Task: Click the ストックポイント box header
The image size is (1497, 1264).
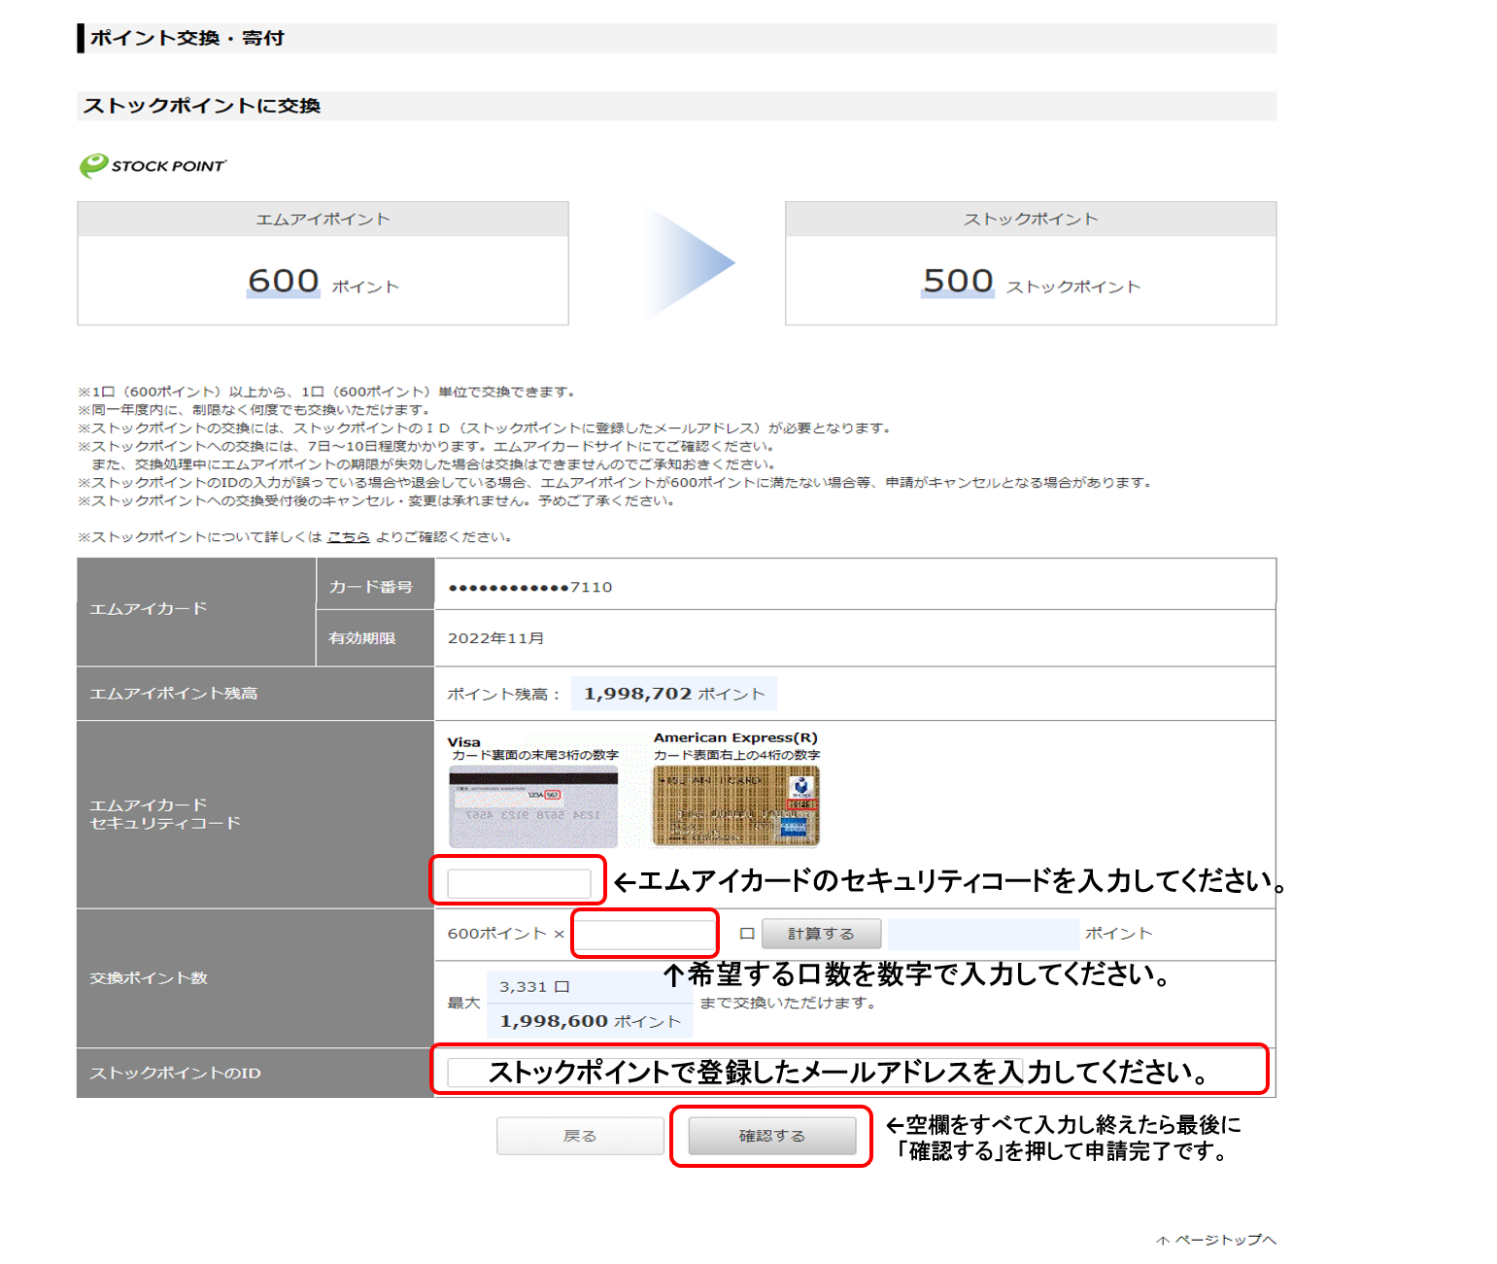Action: coord(1031,220)
